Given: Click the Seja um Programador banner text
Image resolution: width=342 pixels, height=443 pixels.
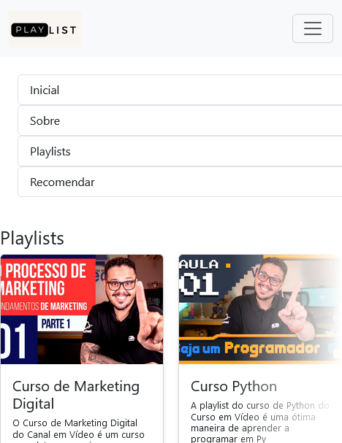Looking at the screenshot, I should [x=249, y=348].
